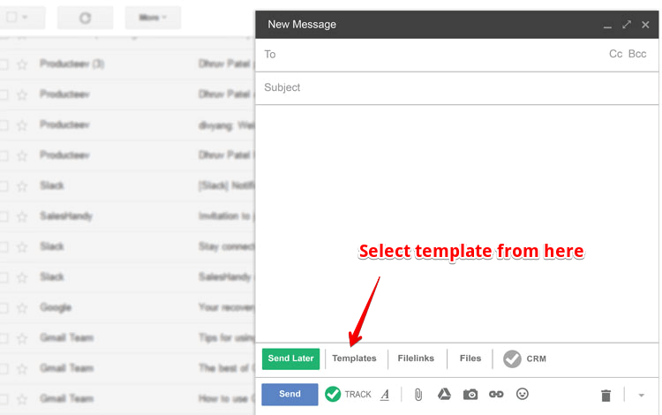
Task: Open the inbox More dropdown
Action: pos(153,18)
